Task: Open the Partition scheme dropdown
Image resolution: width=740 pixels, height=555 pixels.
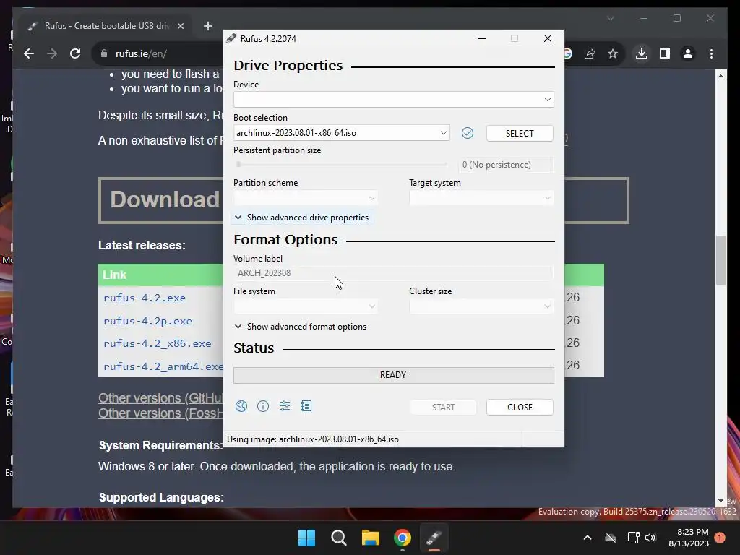Action: (x=306, y=198)
